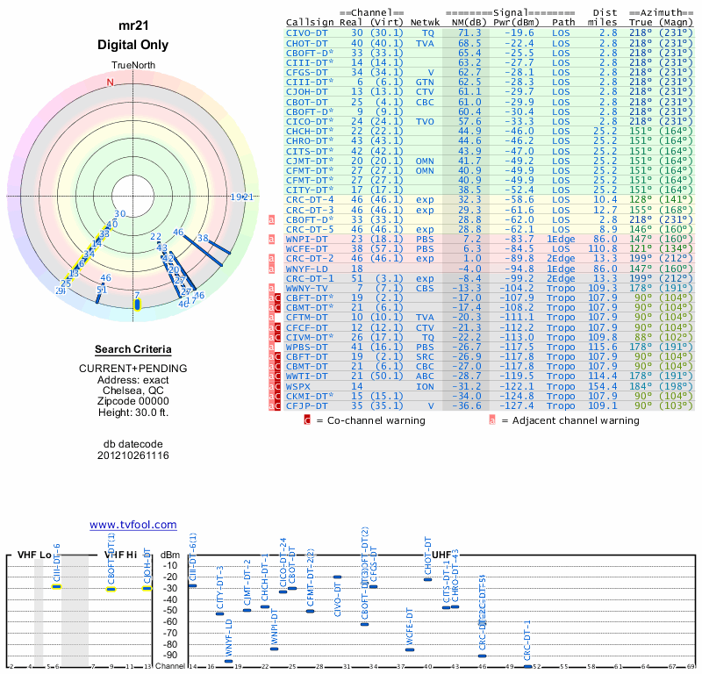Select the CJOH-DT callsign in the table
This screenshot has height=674, width=702.
[306, 92]
